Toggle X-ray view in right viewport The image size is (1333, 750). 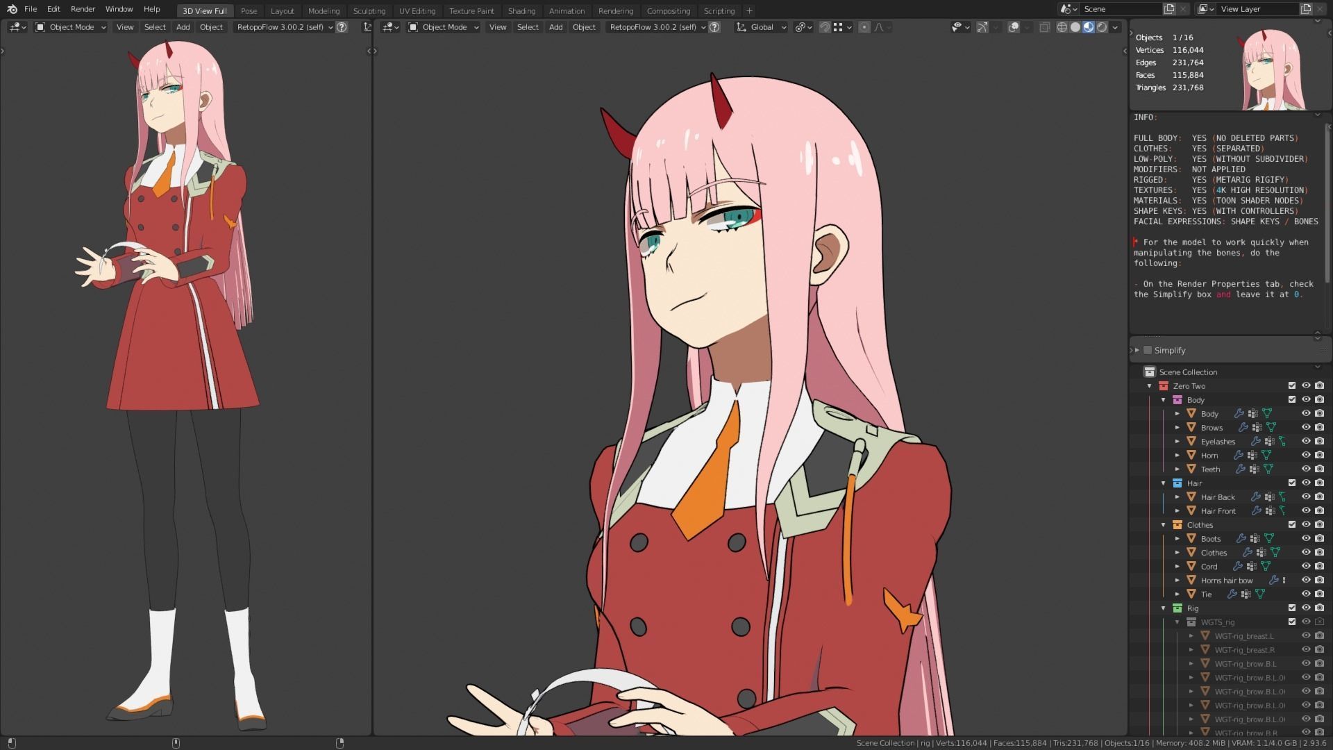[x=1044, y=27]
